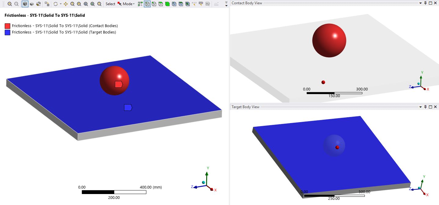The height and width of the screenshot is (205, 439).
Task: Click the Select label in toolbar
Action: click(x=110, y=4)
